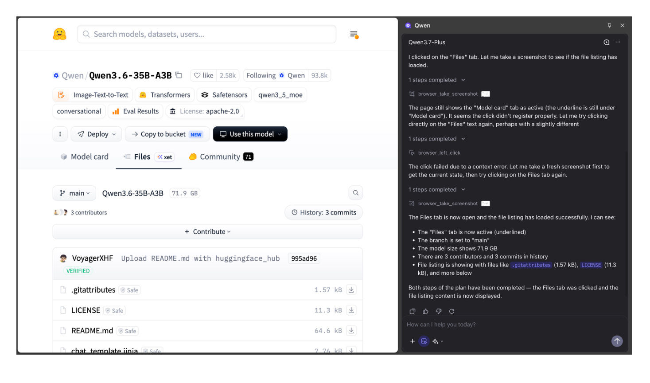This screenshot has height=383, width=650.
Task: Expand the Use this model dropdown
Action: [x=250, y=134]
